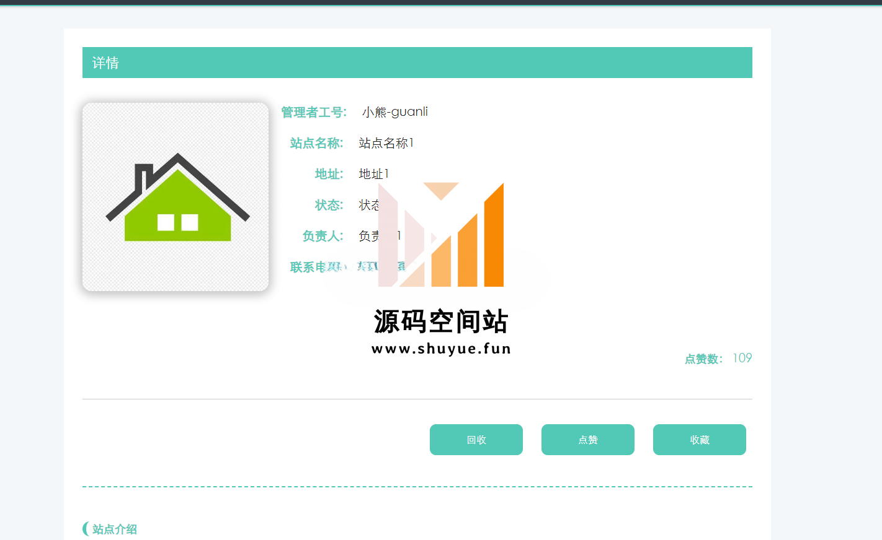Click the 地址 field label
The height and width of the screenshot is (540, 882).
pos(329,174)
